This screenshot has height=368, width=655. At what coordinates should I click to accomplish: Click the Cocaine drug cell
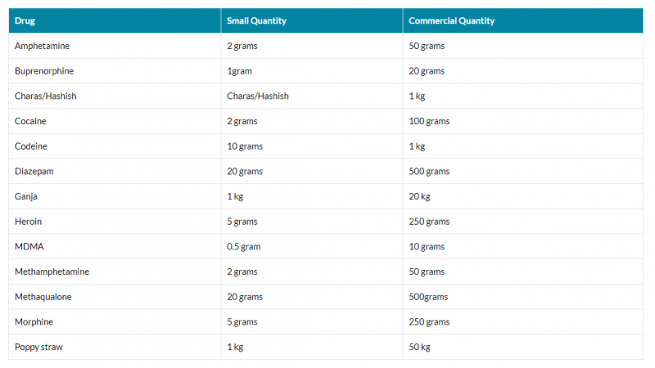click(x=30, y=121)
